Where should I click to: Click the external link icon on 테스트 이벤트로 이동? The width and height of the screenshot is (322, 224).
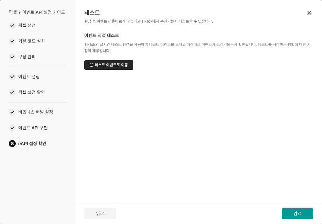coord(92,65)
